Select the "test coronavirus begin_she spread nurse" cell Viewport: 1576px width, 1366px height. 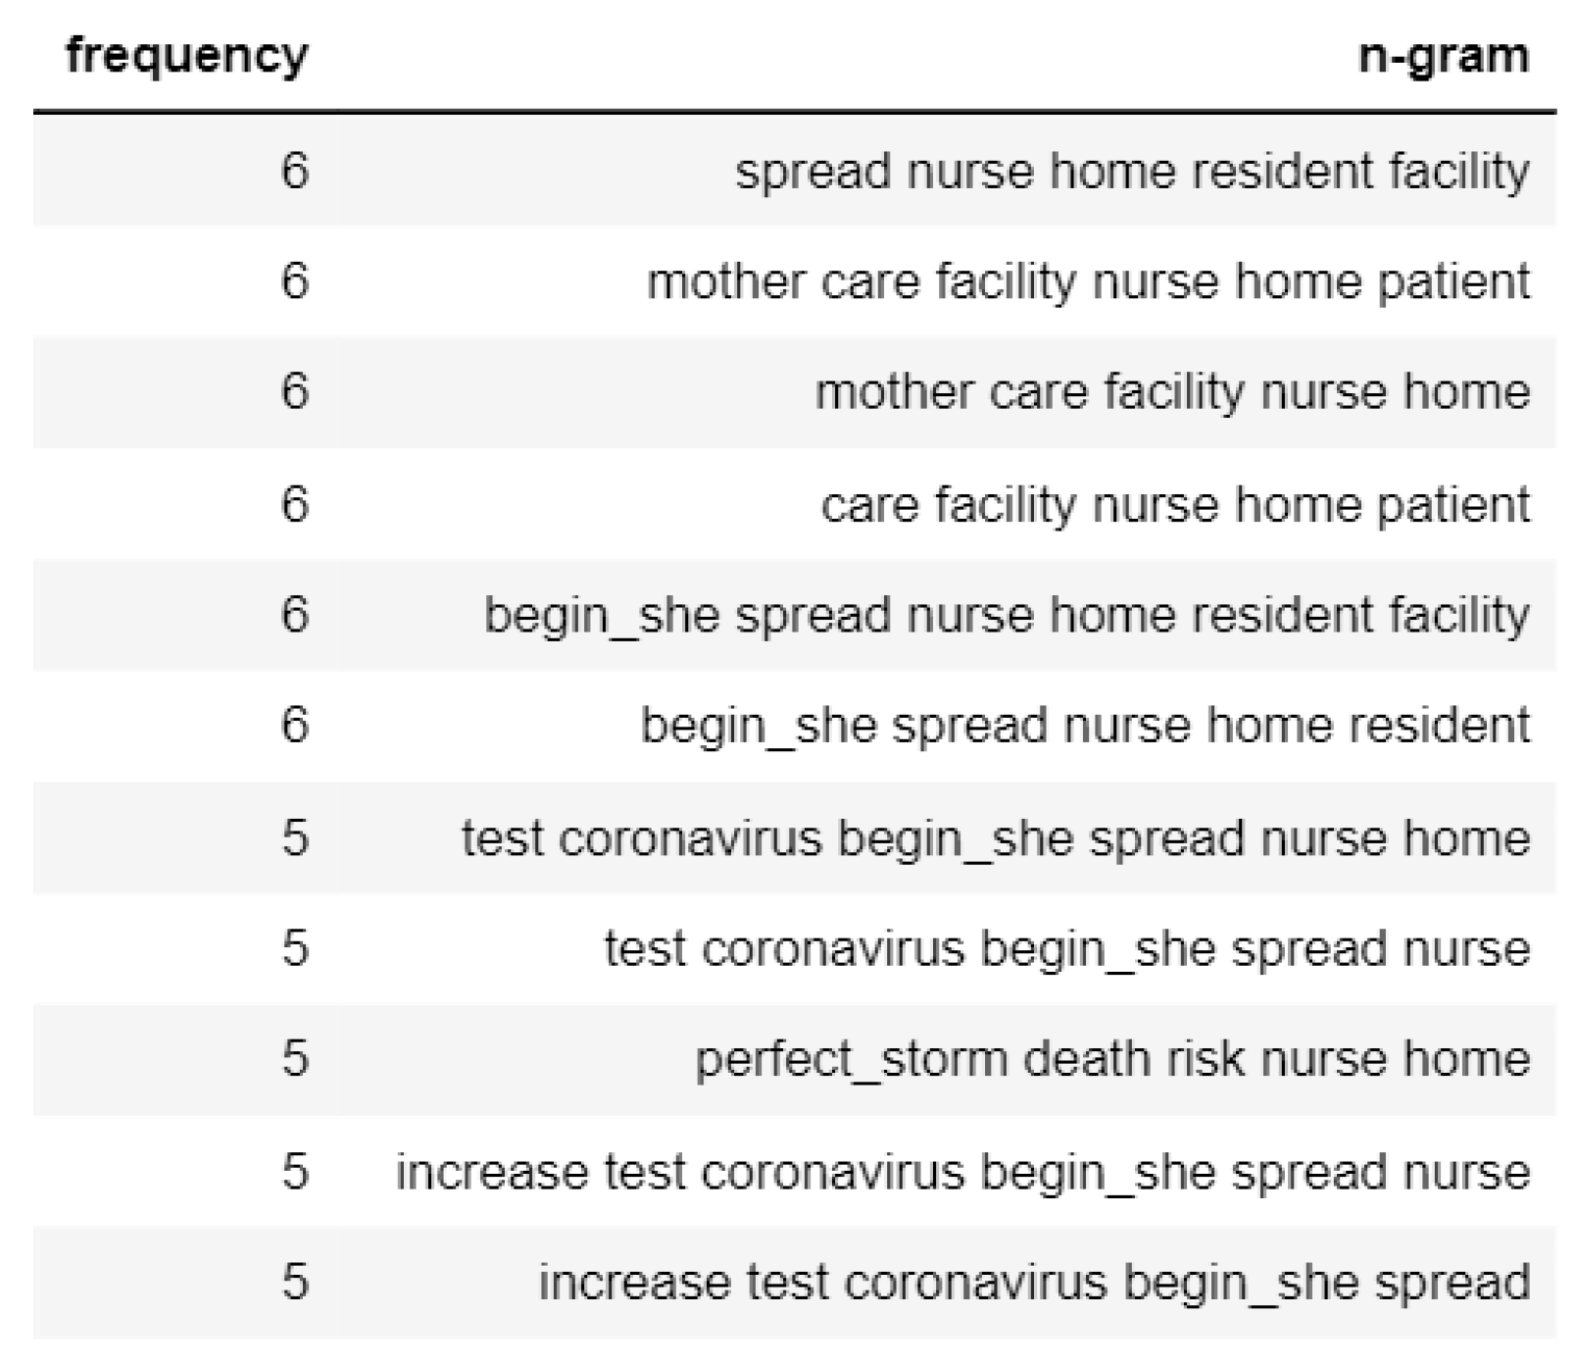pos(1066,949)
